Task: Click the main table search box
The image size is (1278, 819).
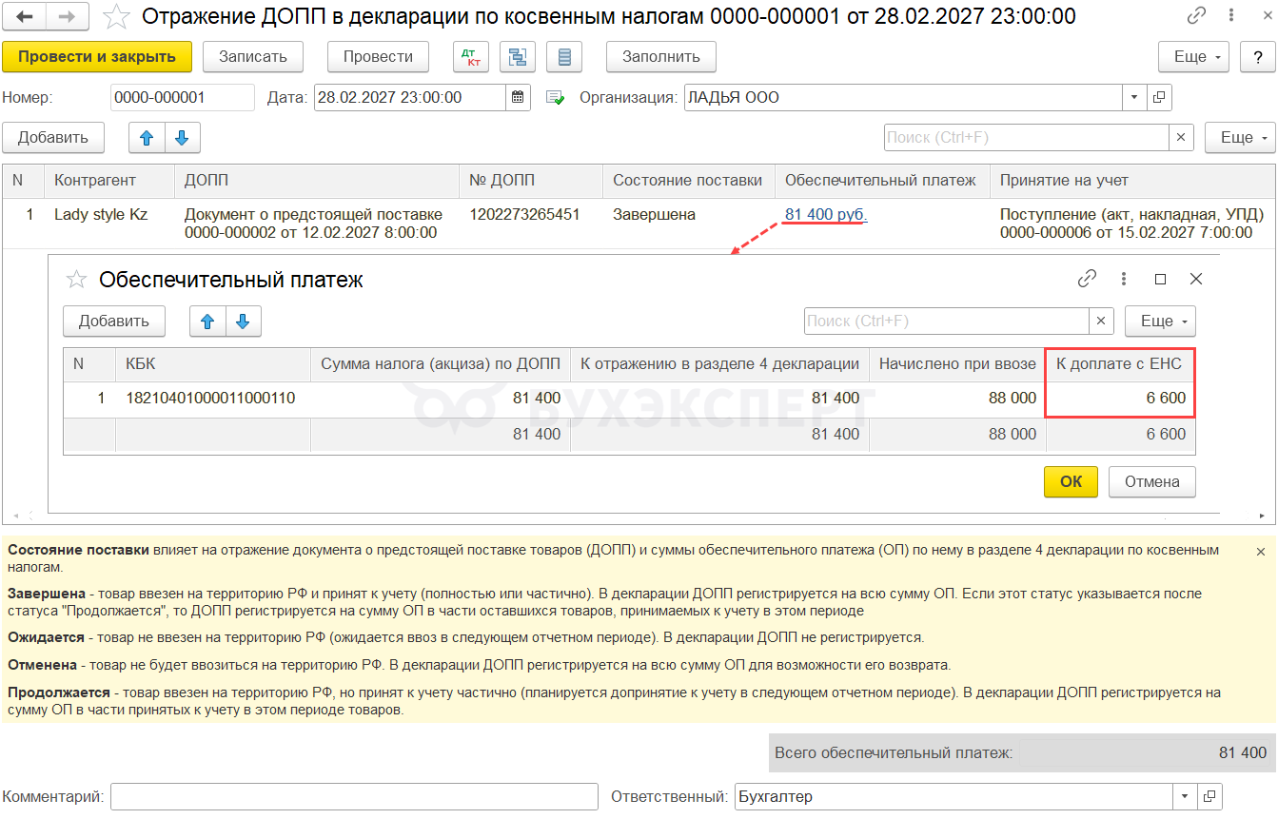Action: pyautogui.click(x=1027, y=137)
